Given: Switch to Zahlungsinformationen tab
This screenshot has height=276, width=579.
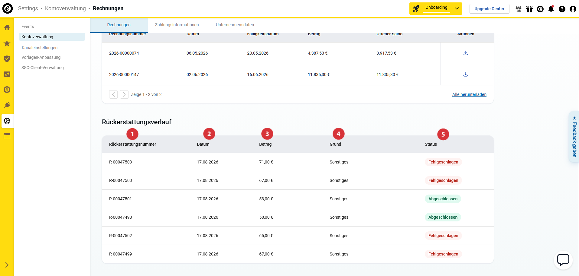Looking at the screenshot, I should pos(177,25).
